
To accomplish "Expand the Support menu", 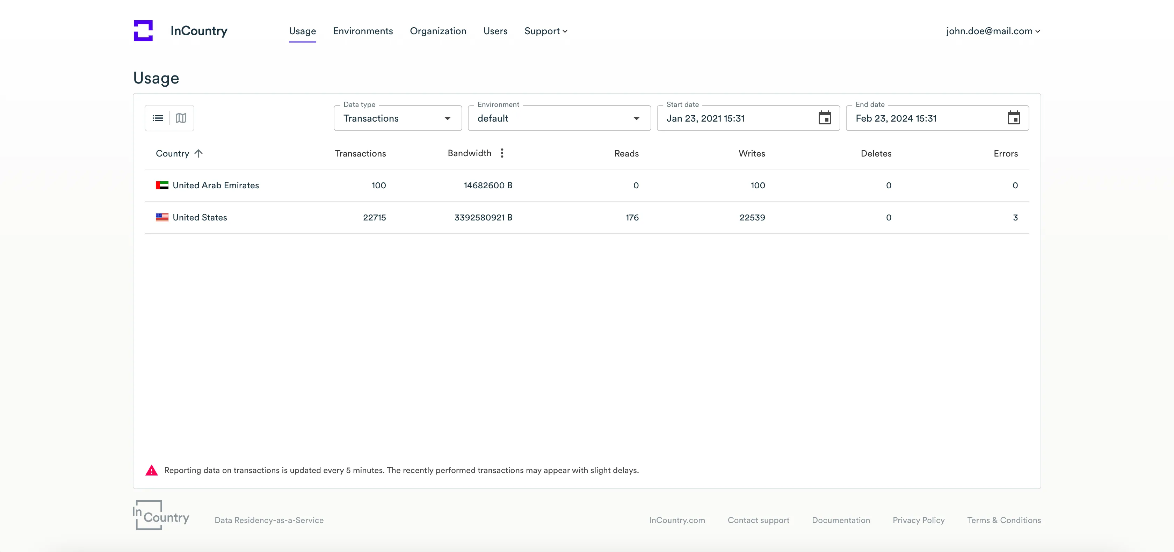I will 545,31.
